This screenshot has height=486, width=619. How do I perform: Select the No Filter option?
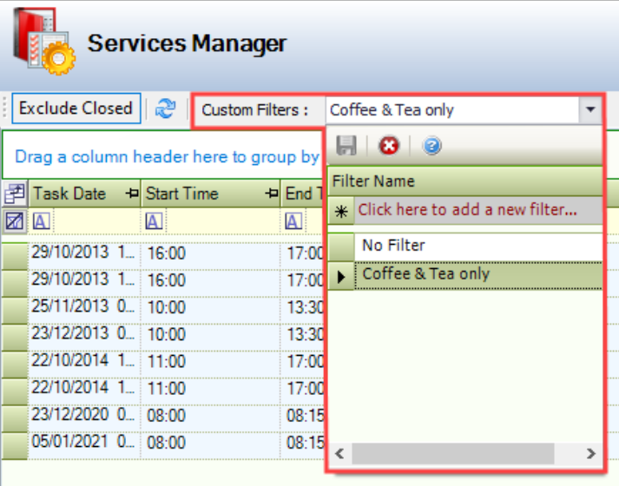pyautogui.click(x=393, y=246)
